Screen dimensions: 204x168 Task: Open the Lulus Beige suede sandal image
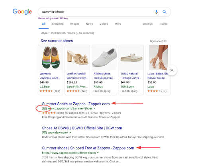(x=158, y=57)
